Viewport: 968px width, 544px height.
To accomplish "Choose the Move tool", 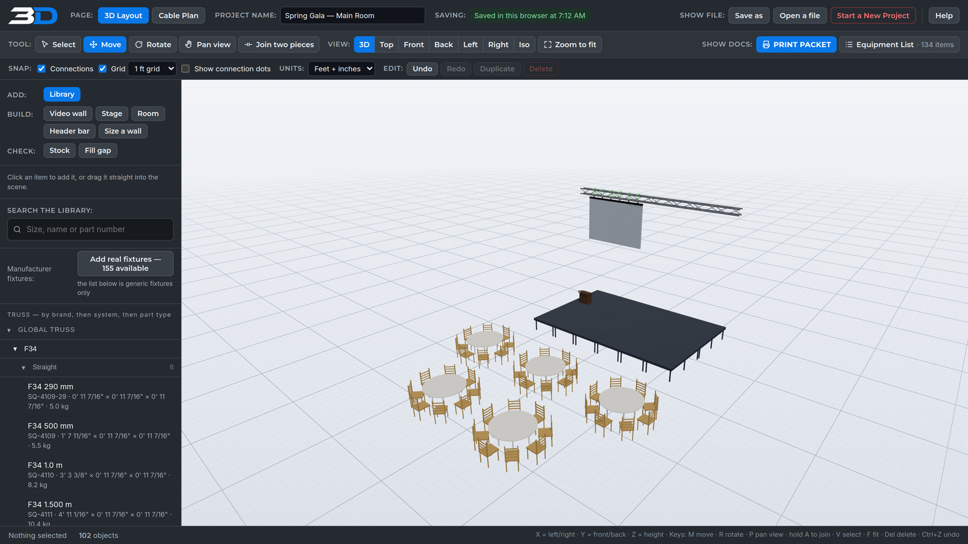I will tap(105, 45).
